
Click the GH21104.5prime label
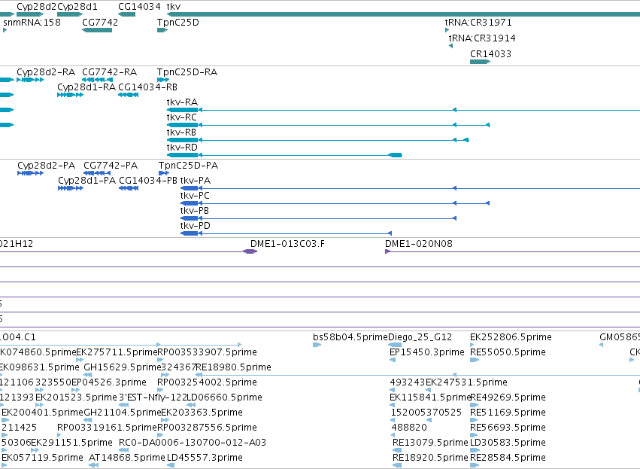[123, 413]
